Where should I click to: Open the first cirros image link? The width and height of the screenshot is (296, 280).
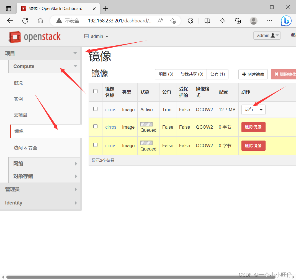110,110
